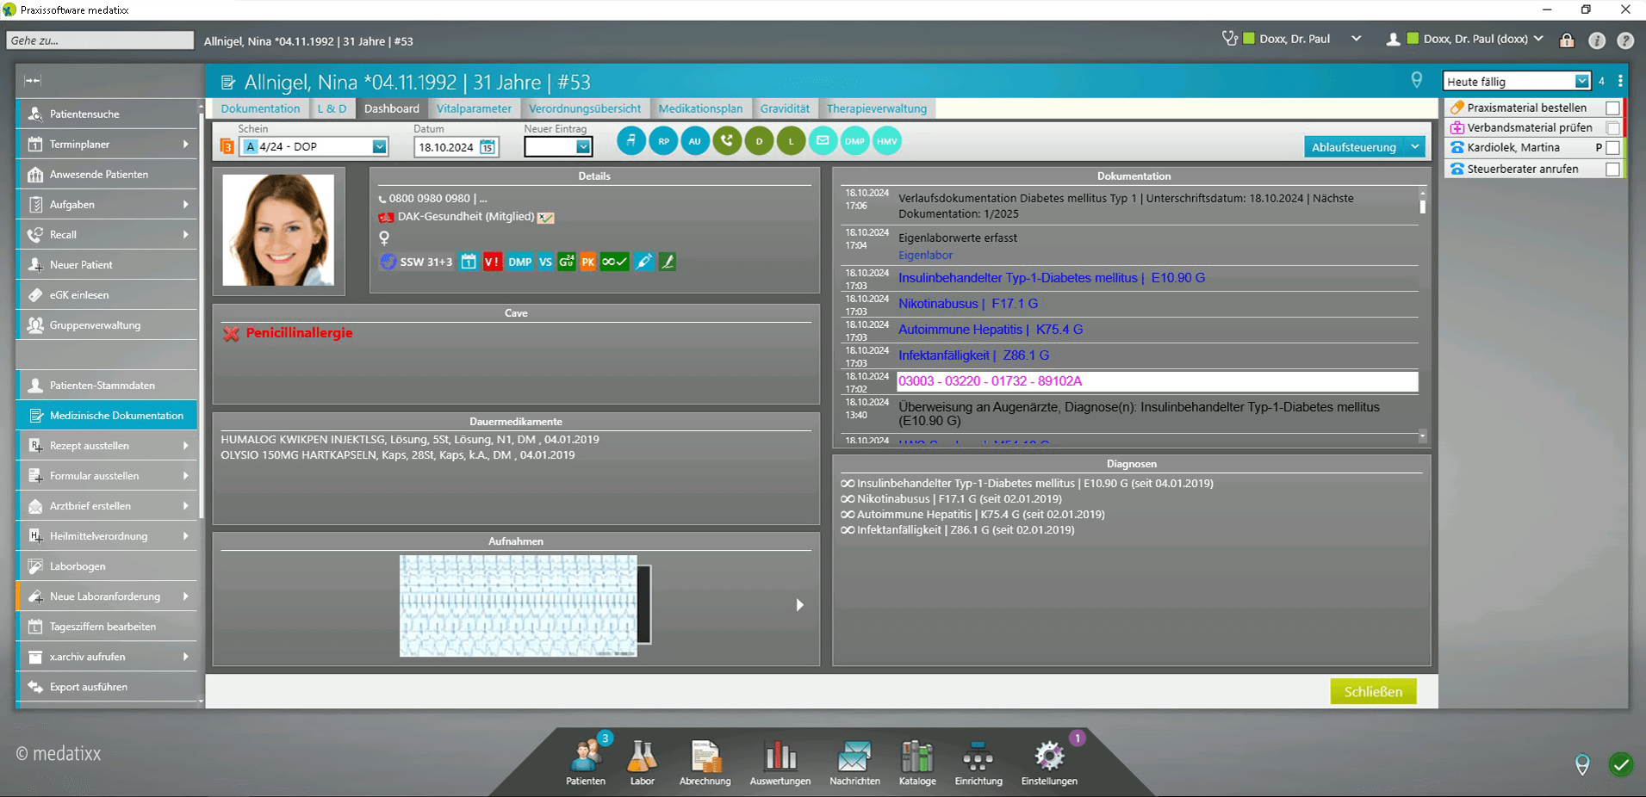Image resolution: width=1646 pixels, height=797 pixels.
Task: Open the Medikationsplan tab
Action: 700,108
